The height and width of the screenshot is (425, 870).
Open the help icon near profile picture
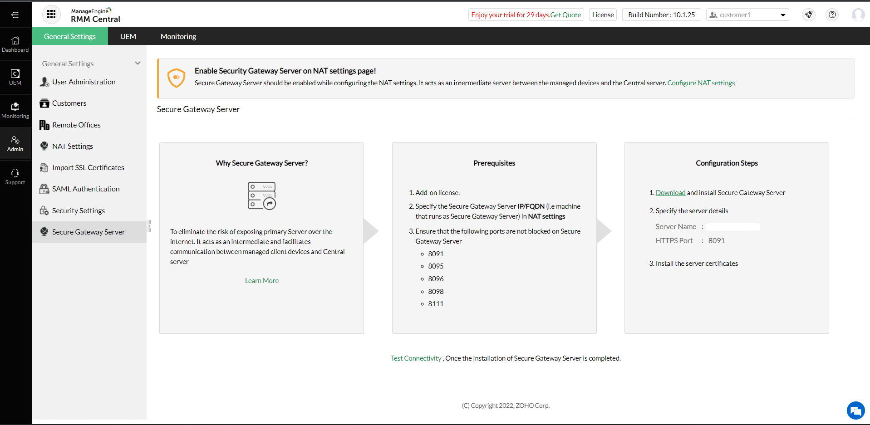click(x=832, y=15)
